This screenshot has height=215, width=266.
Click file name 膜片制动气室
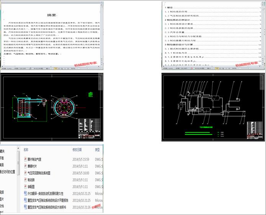(34, 159)
